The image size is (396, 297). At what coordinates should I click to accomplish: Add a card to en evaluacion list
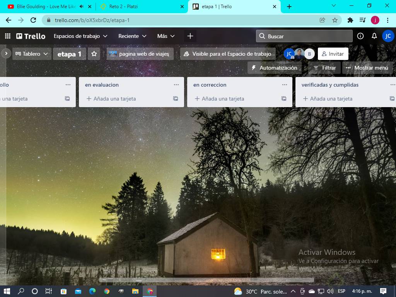click(111, 99)
